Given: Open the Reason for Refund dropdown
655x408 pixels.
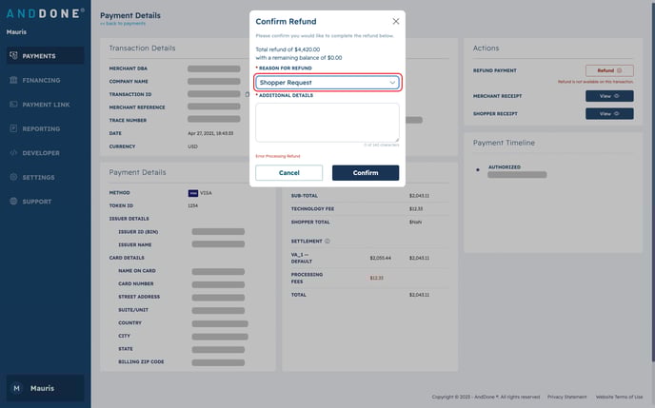Looking at the screenshot, I should point(327,83).
